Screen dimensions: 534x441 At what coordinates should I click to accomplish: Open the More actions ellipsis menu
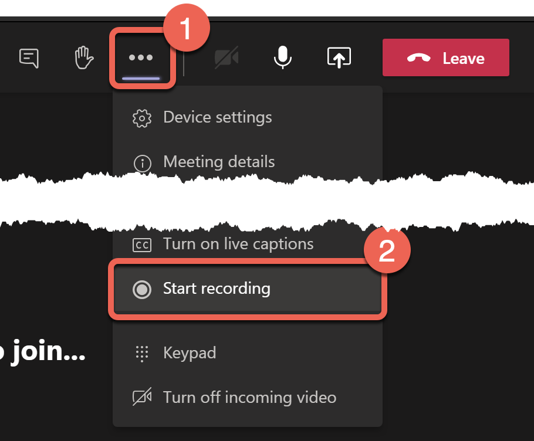click(x=141, y=57)
